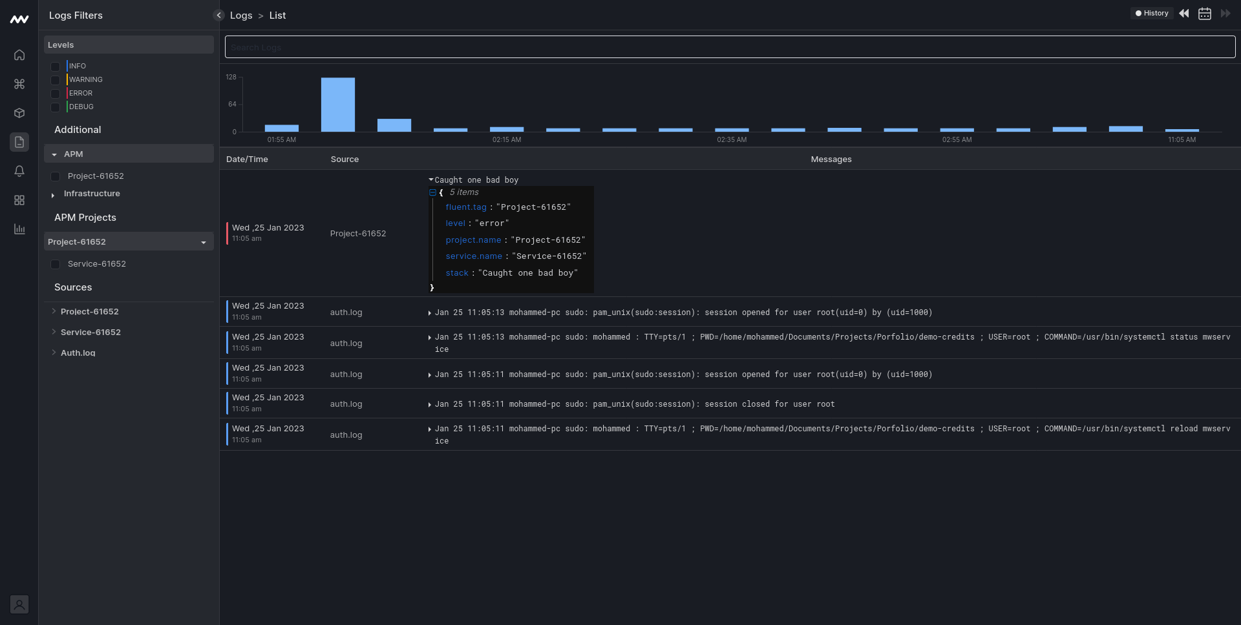Click the Levels section header
This screenshot has width=1241, height=625.
point(129,45)
